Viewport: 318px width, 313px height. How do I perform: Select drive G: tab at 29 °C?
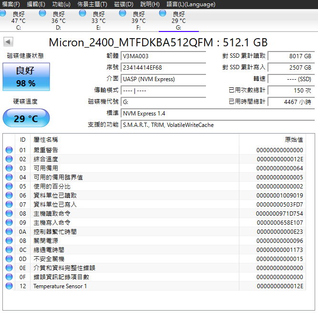[x=178, y=21]
